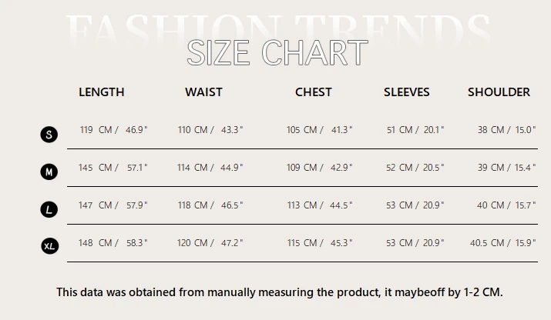Image resolution: width=551 pixels, height=320 pixels.
Task: Click the LENGTH column header
Action: (x=102, y=92)
